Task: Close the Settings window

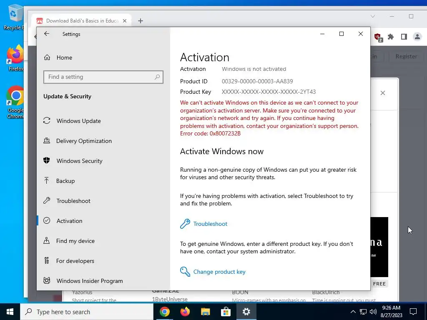Action: click(x=361, y=34)
